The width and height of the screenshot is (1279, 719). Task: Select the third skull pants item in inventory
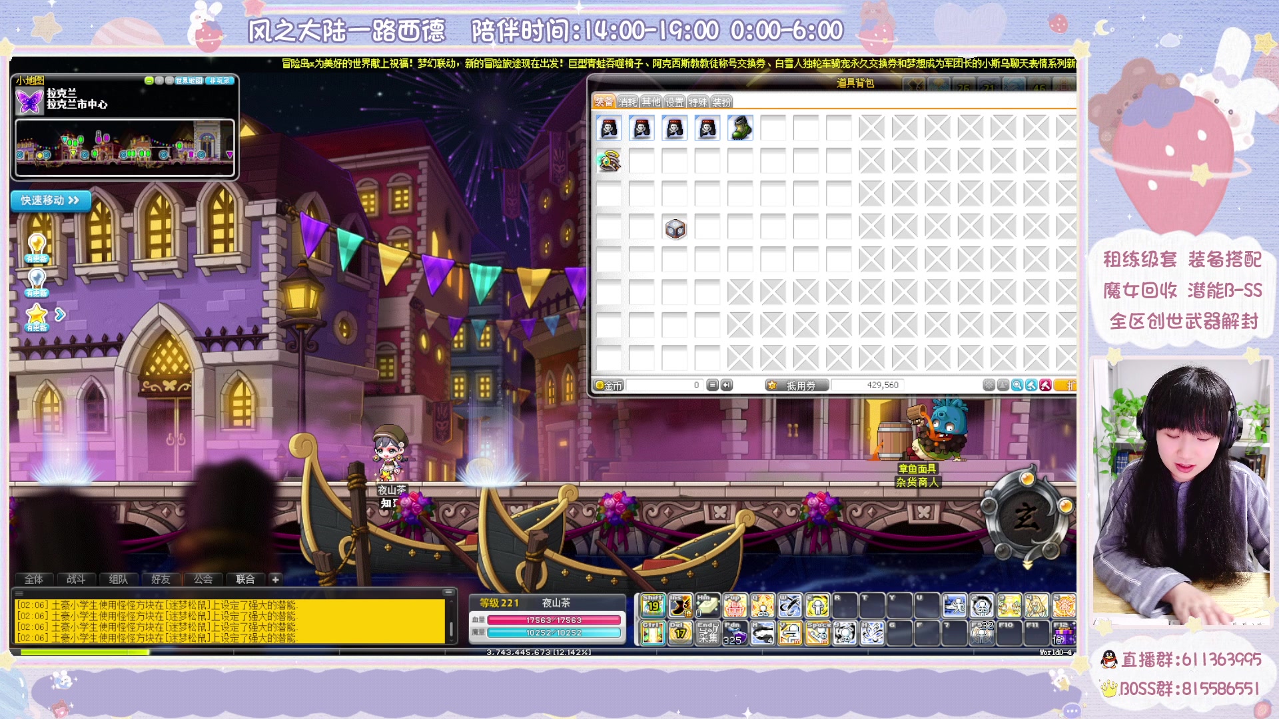pos(675,128)
